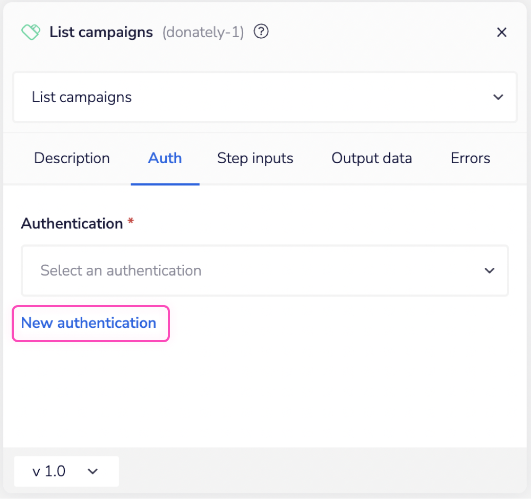This screenshot has width=531, height=499.
Task: Click the chevron on the action selector
Action: 498,97
